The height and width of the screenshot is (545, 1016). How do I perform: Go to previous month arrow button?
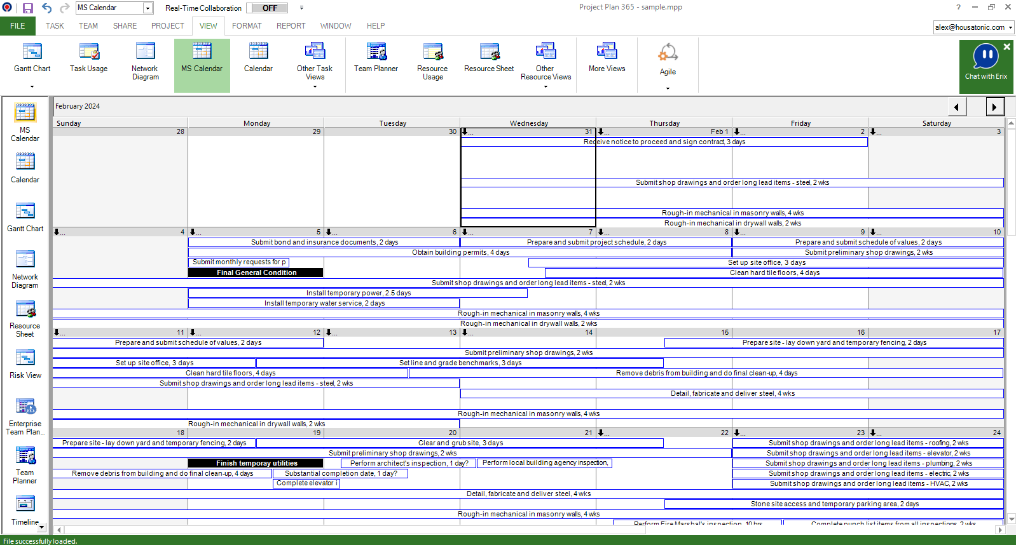tap(957, 107)
